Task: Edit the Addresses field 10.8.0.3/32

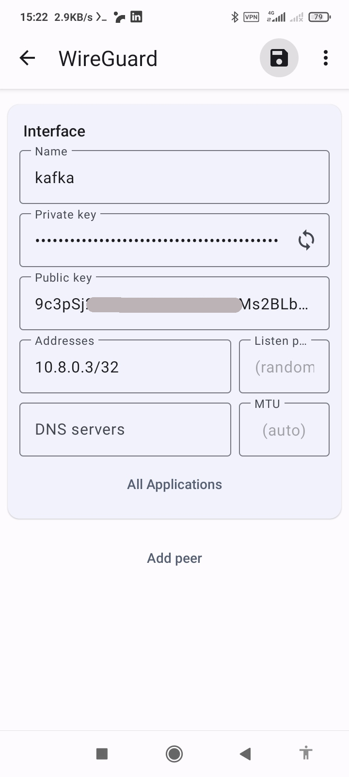Action: pos(125,367)
